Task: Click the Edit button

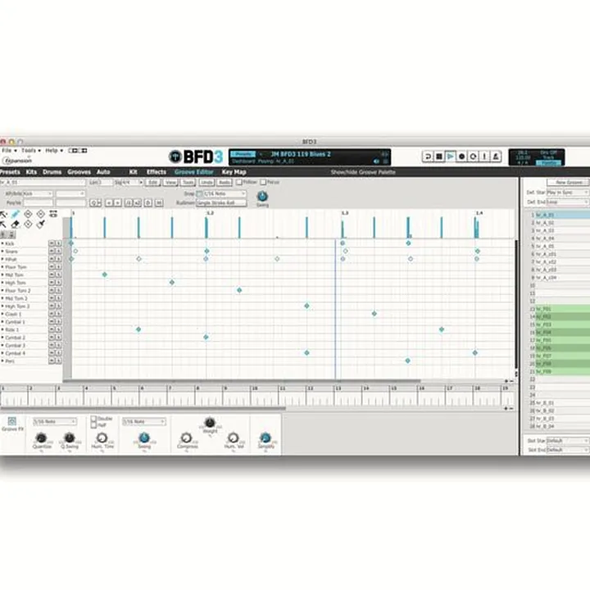Action: (152, 183)
